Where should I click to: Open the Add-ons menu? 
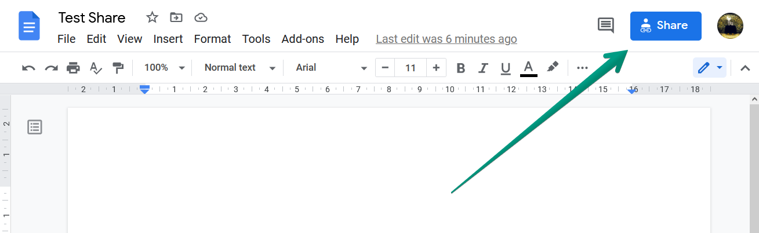click(x=303, y=39)
